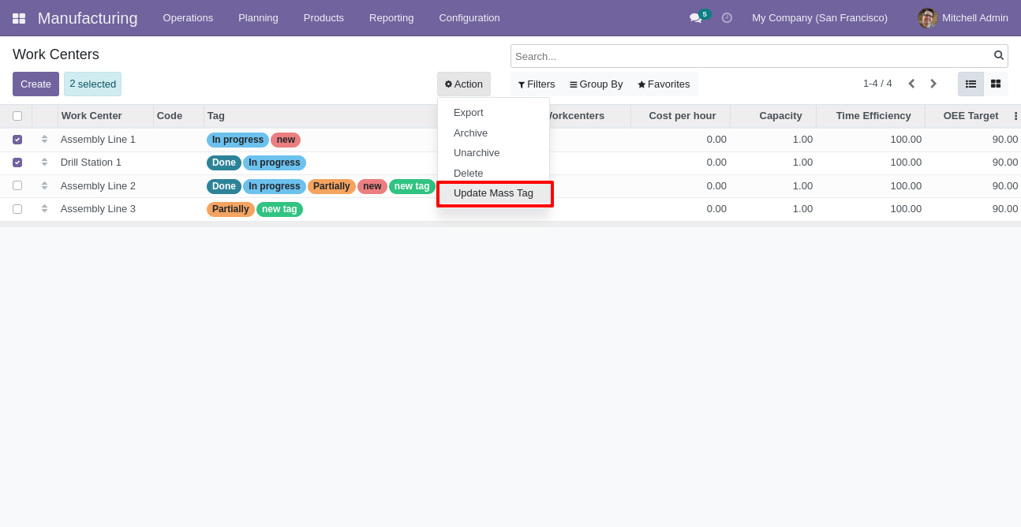The image size is (1021, 527).
Task: Click the Create button
Action: click(x=36, y=84)
